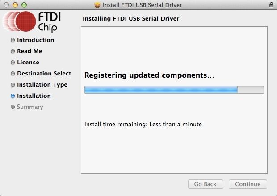Click the "Registering updated components" status text
Screen dimensions: 277x196
[149, 75]
